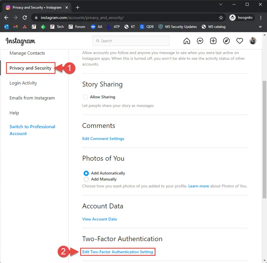This screenshot has width=267, height=263.
Task: Click the page vertical scrollbar thumb
Action: click(264, 139)
